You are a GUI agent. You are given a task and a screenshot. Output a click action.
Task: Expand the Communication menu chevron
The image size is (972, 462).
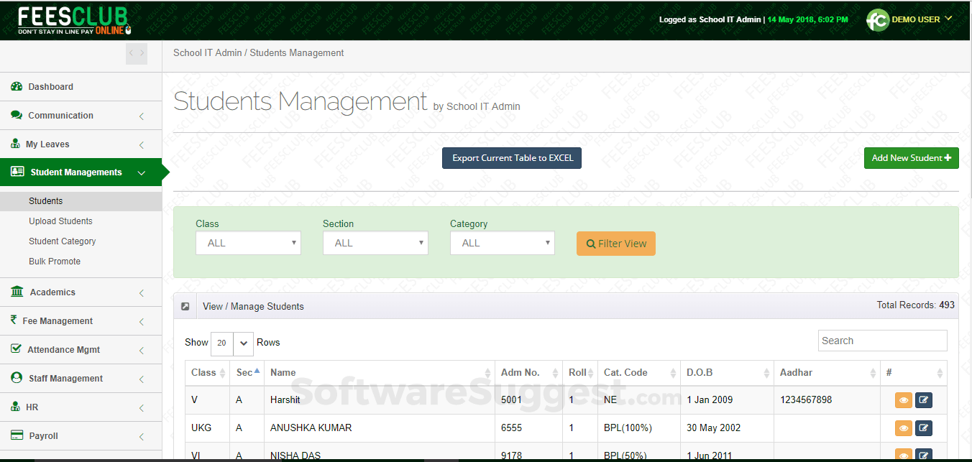point(141,116)
